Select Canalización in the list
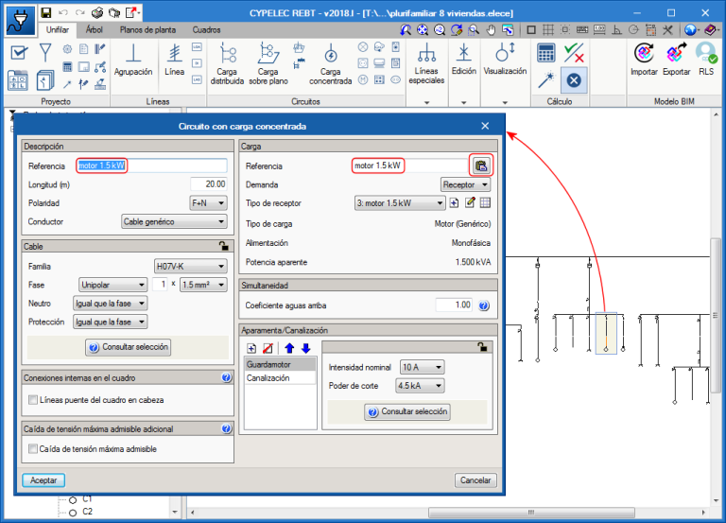The height and width of the screenshot is (523, 726). (x=268, y=378)
